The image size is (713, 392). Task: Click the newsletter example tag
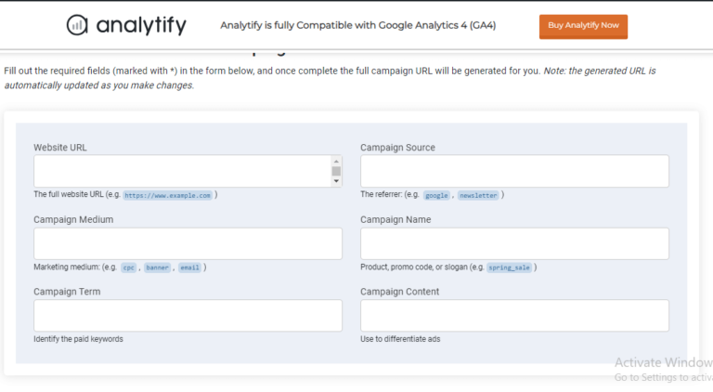(x=477, y=195)
